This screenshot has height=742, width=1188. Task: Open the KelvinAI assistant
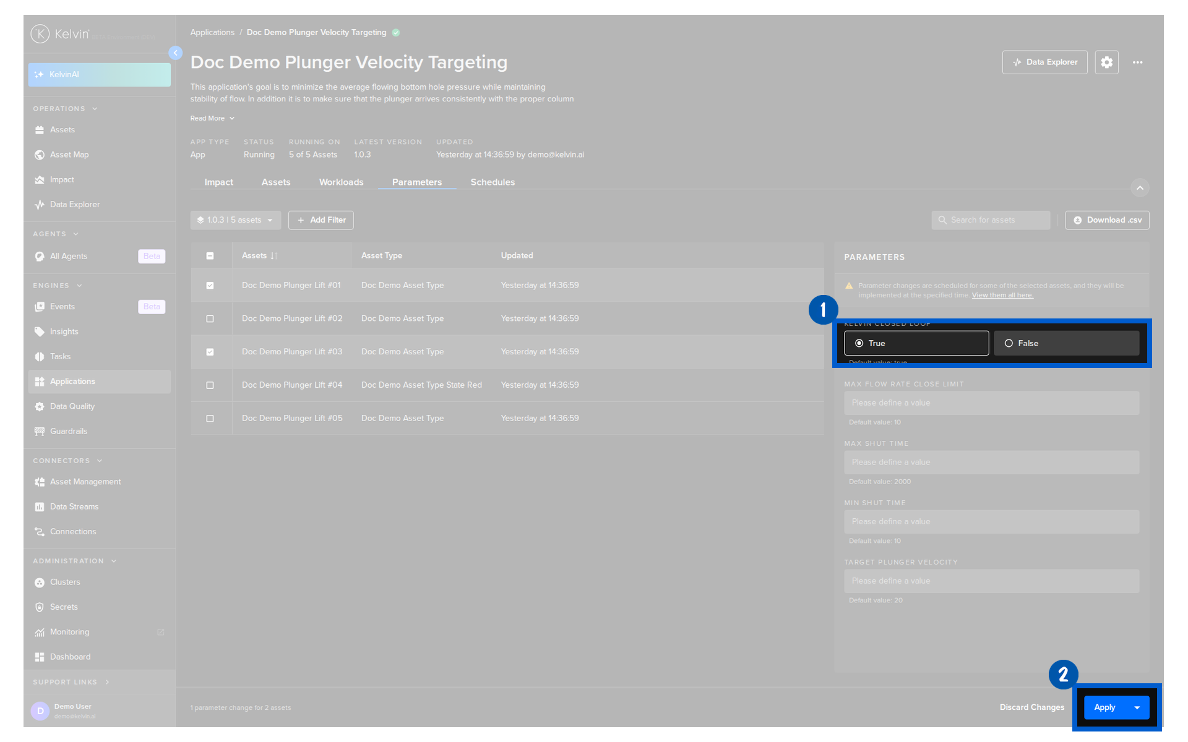99,74
